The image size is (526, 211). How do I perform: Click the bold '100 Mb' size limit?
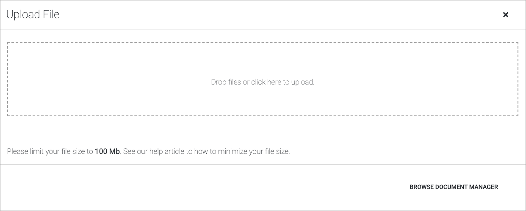click(107, 151)
